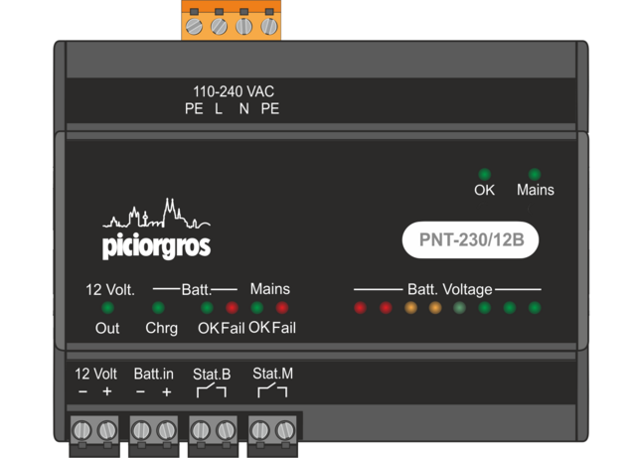Click the Batt.in plus terminal screw
The image size is (636, 458).
167,431
